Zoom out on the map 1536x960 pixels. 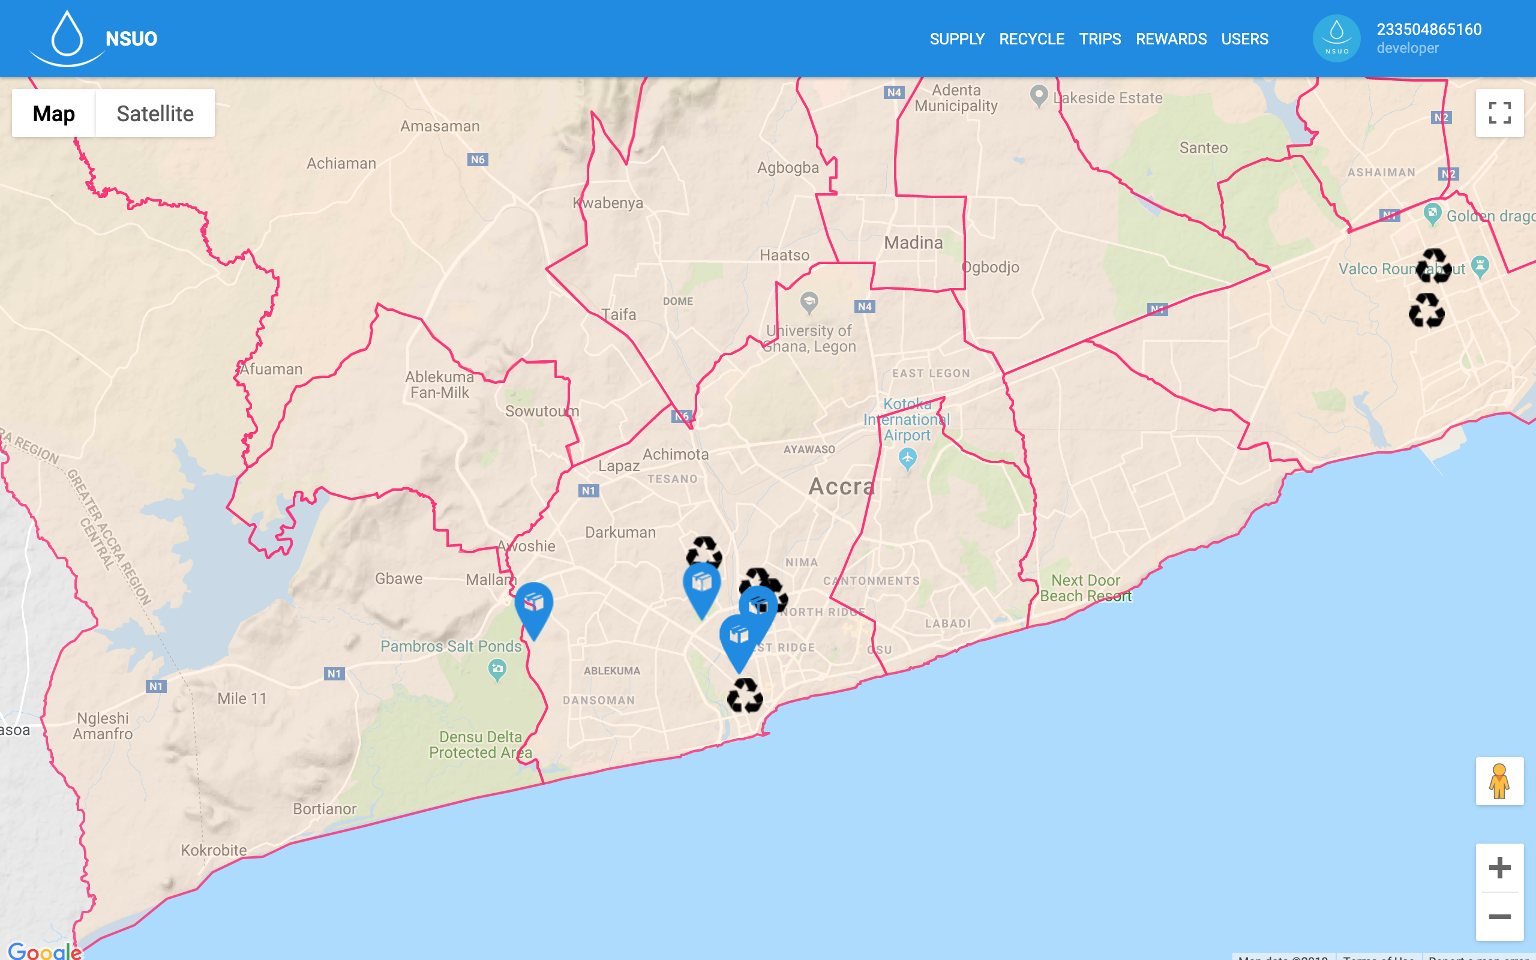(1499, 916)
